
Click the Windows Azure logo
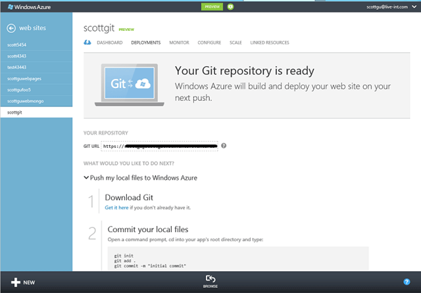point(29,7)
